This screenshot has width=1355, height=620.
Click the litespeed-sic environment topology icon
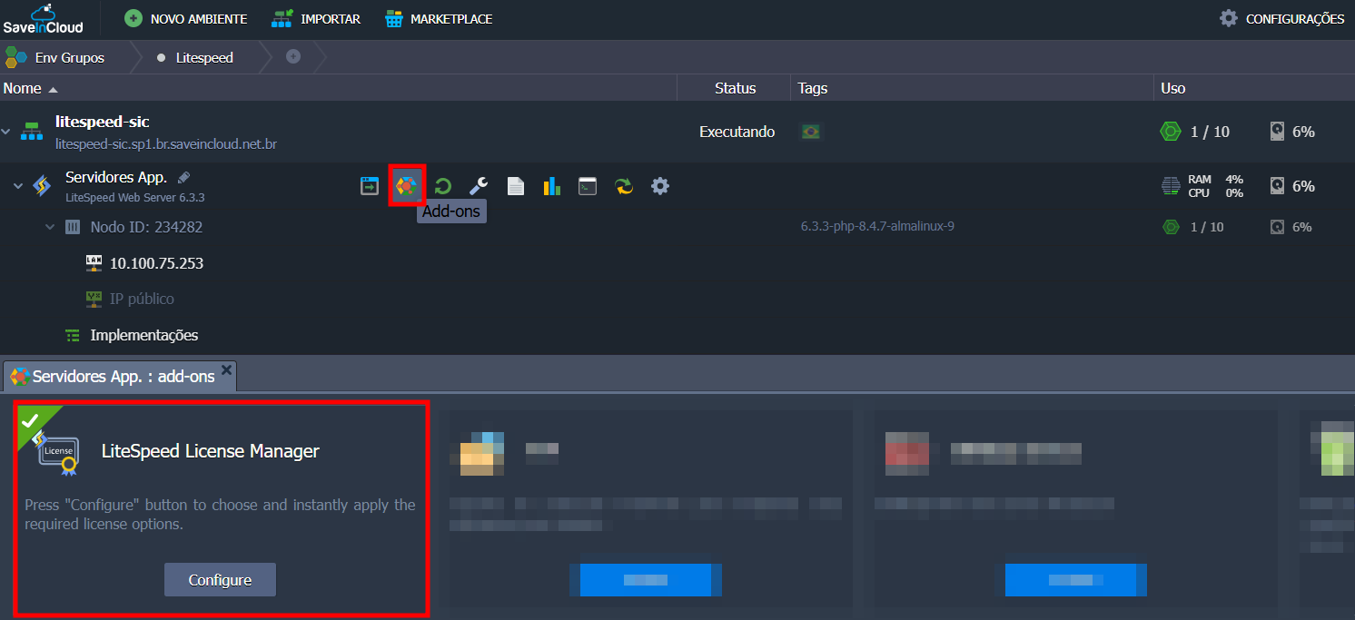pyautogui.click(x=32, y=132)
